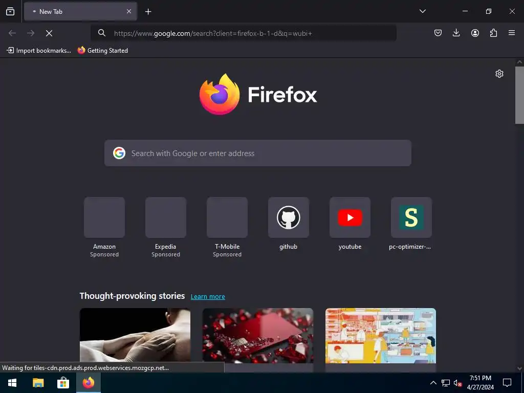524x393 pixels.
Task: Close the New Tab tab
Action: [x=129, y=11]
